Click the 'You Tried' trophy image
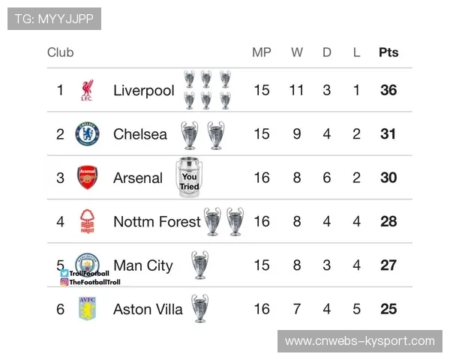This screenshot has width=450, height=360. click(x=189, y=178)
